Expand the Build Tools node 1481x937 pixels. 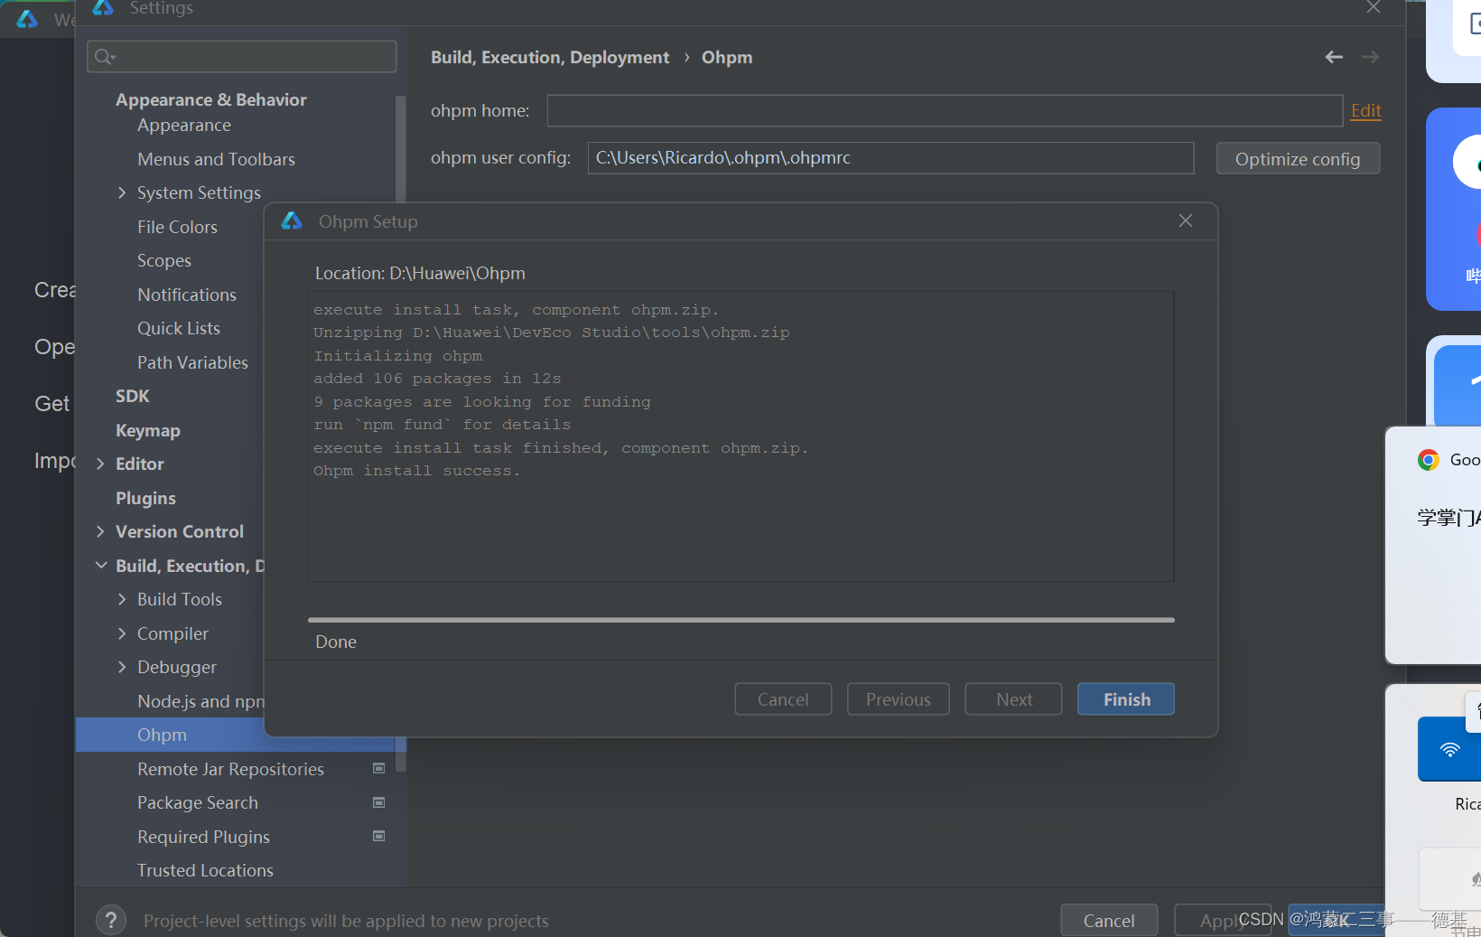pos(122,599)
